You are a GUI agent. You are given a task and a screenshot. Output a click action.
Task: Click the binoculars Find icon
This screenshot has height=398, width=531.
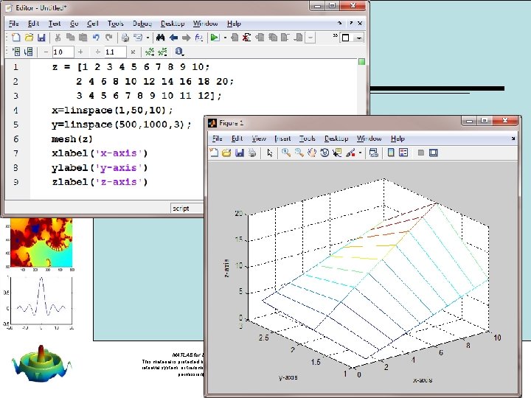tap(160, 38)
